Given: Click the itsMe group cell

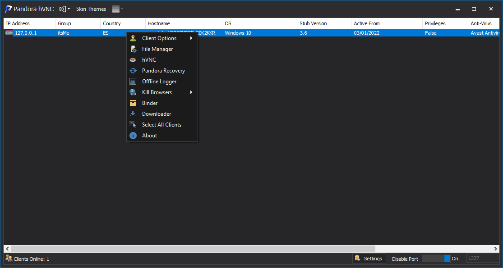Looking at the screenshot, I should [64, 33].
